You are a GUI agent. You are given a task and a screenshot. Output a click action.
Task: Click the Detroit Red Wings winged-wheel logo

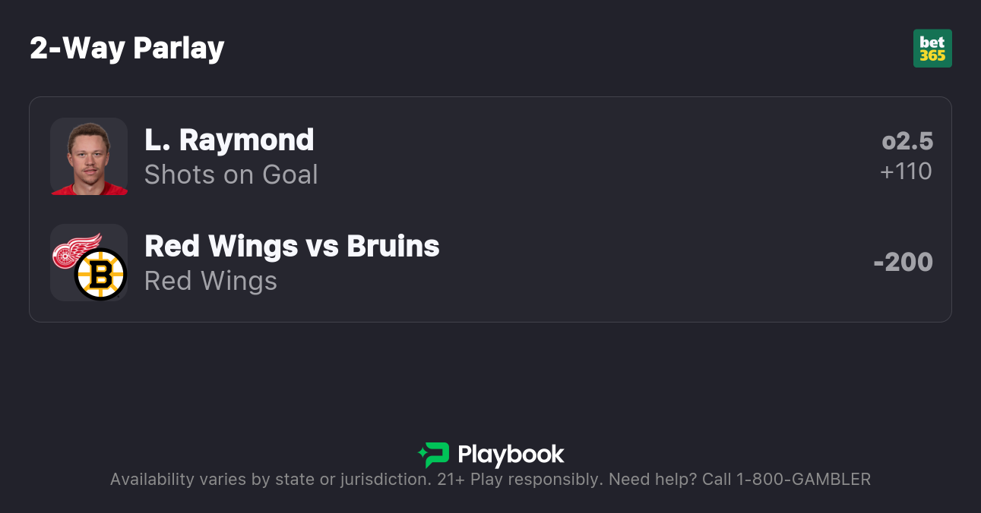tap(76, 250)
